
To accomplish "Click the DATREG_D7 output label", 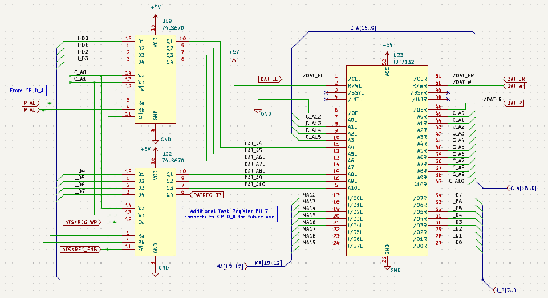I will [x=206, y=194].
